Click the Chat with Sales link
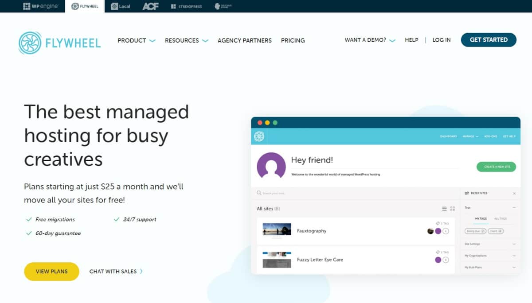This screenshot has height=303, width=532. coord(116,272)
